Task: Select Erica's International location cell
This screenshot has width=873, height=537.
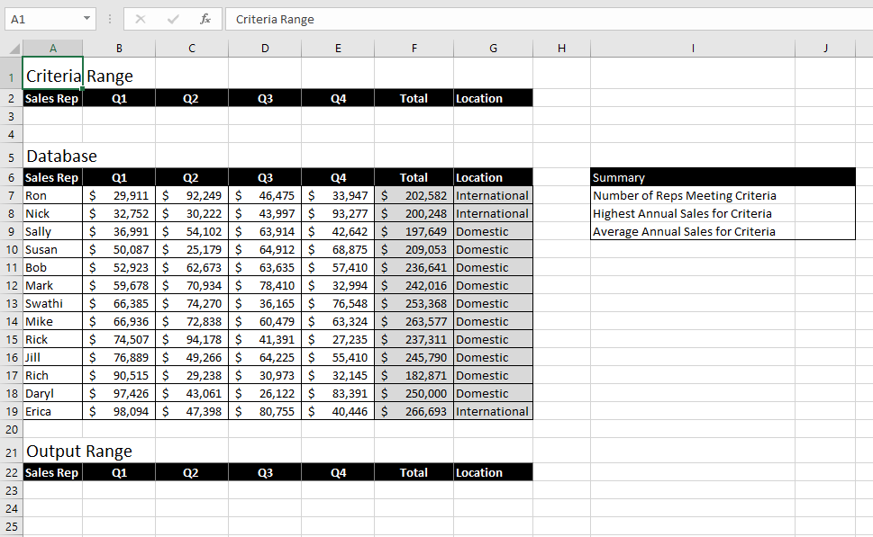Action: tap(492, 411)
